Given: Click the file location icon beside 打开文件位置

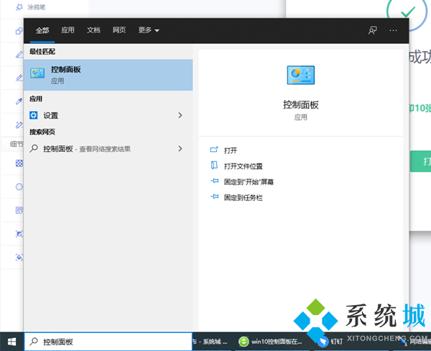Looking at the screenshot, I should coord(214,165).
